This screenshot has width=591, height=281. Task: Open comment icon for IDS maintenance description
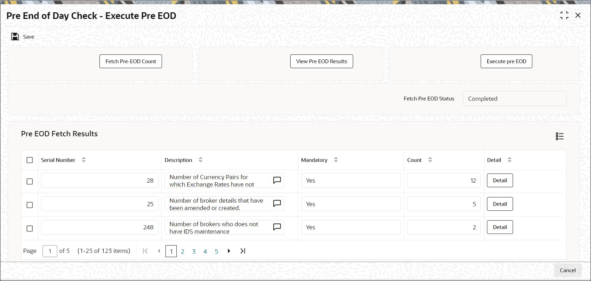[277, 227]
